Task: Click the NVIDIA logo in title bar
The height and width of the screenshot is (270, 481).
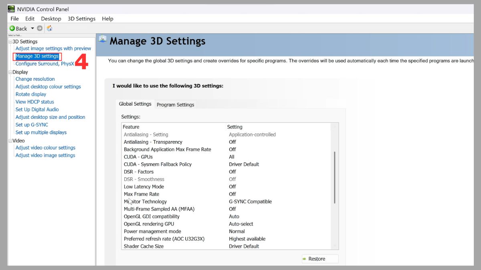Action: click(x=11, y=9)
